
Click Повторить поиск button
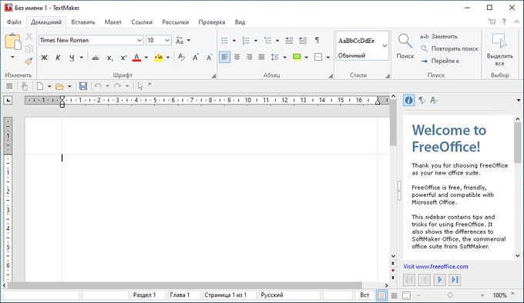click(x=449, y=48)
